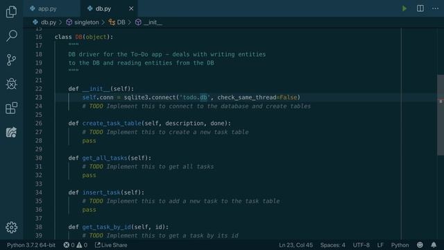Switch to the app.py tab
444x250 pixels.
coord(52,8)
